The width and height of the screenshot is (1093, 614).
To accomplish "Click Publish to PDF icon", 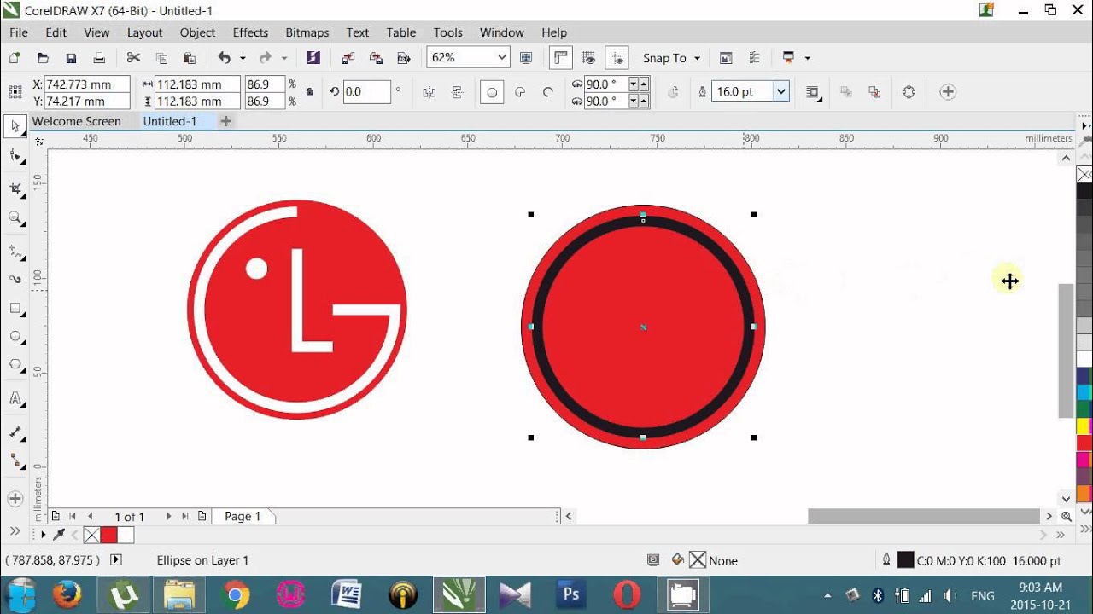I will tap(404, 58).
